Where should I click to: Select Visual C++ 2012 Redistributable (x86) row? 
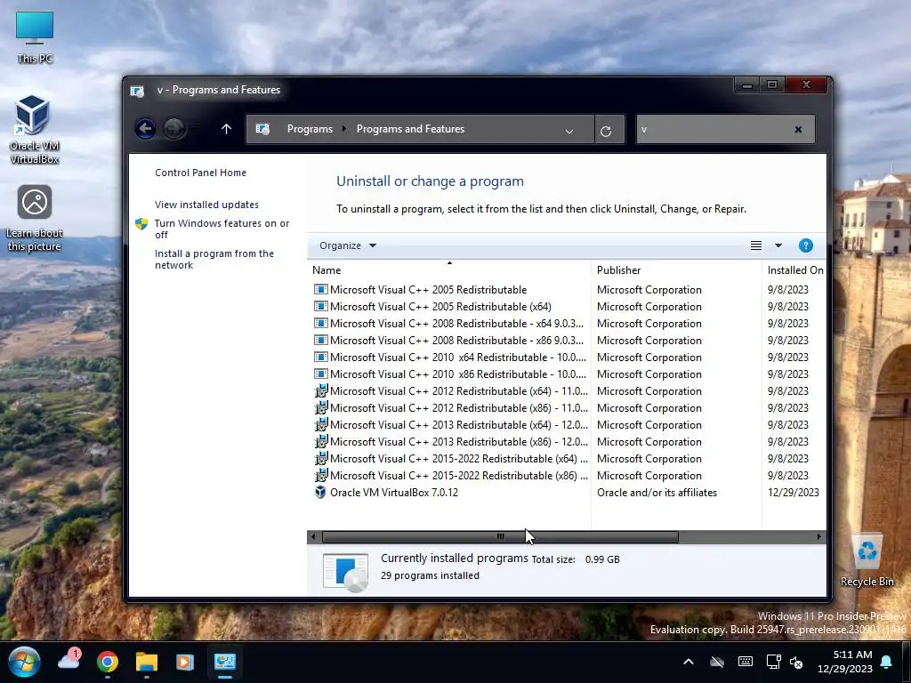coord(567,407)
